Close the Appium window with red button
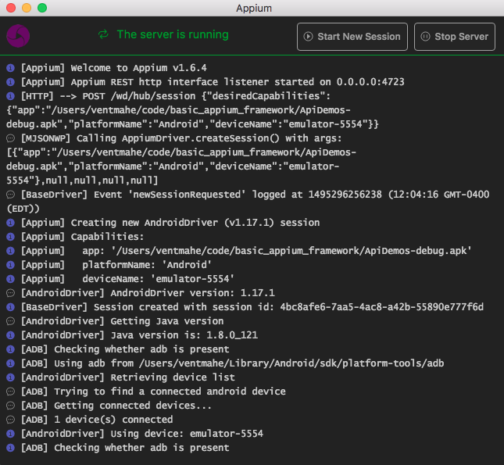Image resolution: width=504 pixels, height=465 pixels. coord(11,8)
